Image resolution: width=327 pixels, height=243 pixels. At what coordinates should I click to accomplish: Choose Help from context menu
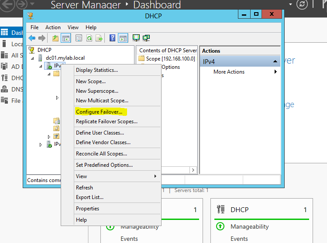pyautogui.click(x=117, y=220)
